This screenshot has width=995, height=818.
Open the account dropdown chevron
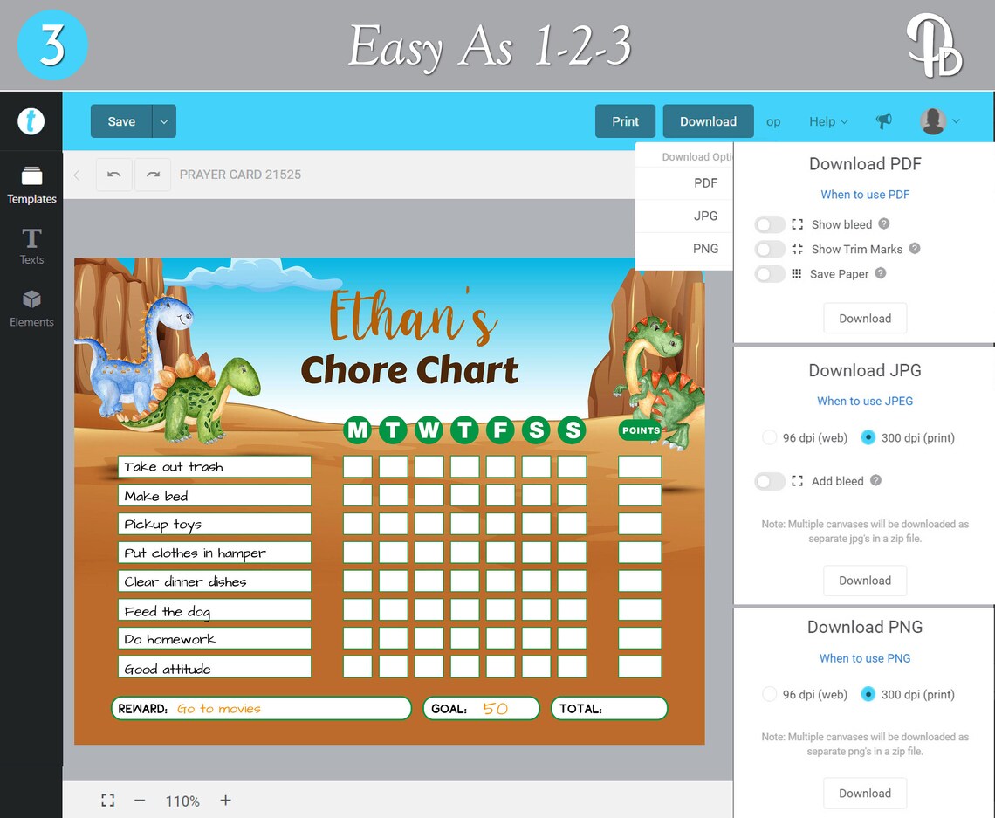957,121
